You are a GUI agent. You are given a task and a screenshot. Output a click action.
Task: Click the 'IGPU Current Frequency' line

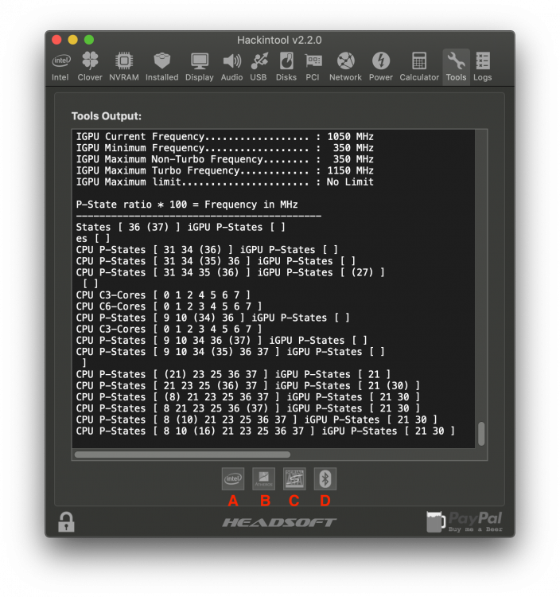[225, 137]
